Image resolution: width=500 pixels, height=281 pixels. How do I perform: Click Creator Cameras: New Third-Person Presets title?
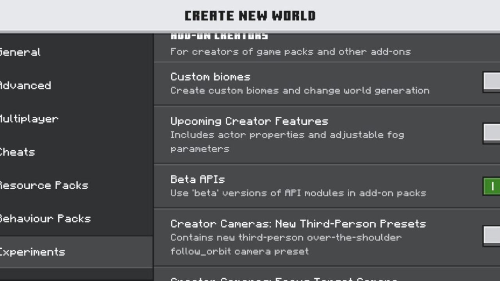click(298, 224)
